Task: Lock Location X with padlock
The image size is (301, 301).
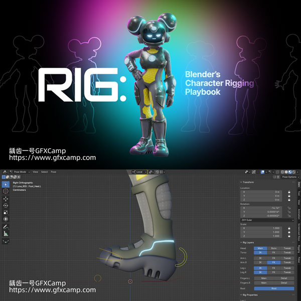Action: [289, 192]
